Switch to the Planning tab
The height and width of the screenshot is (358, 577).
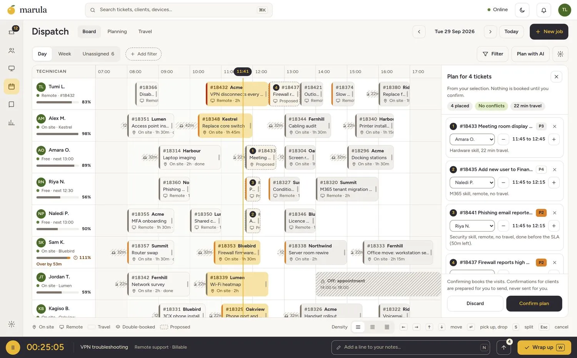(x=117, y=32)
